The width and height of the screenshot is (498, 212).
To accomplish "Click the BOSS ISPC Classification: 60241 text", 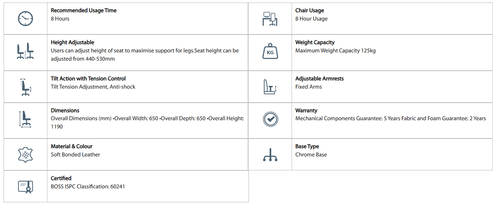I will [x=88, y=187].
